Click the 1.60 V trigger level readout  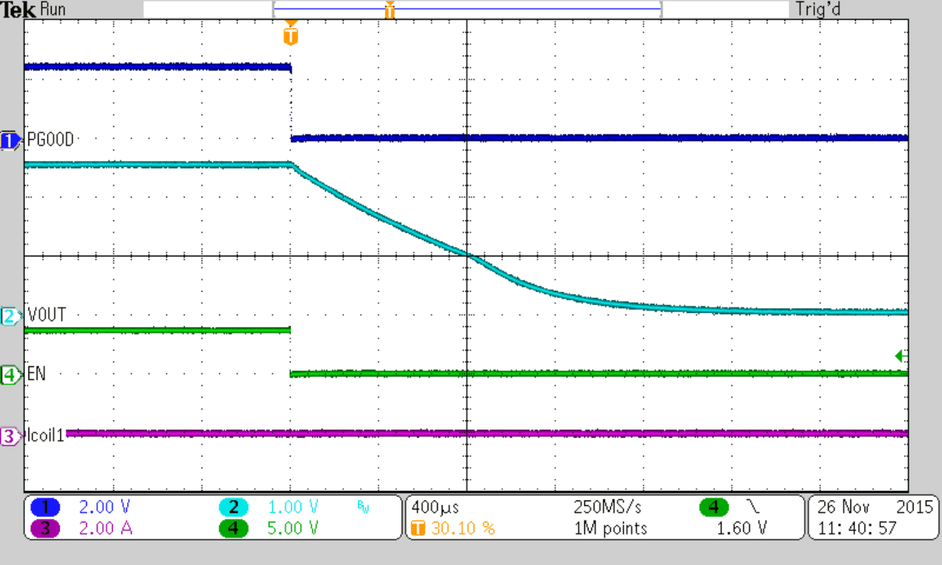pyautogui.click(x=740, y=528)
